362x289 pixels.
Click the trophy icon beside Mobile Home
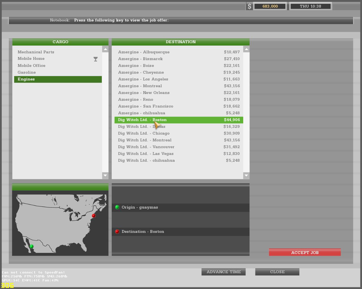click(x=96, y=59)
